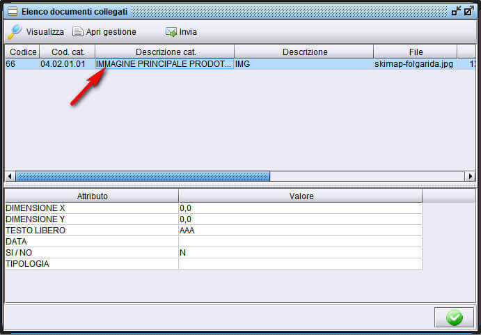
Task: Select the DIMENSIONE X attribute row
Action: tap(214, 208)
